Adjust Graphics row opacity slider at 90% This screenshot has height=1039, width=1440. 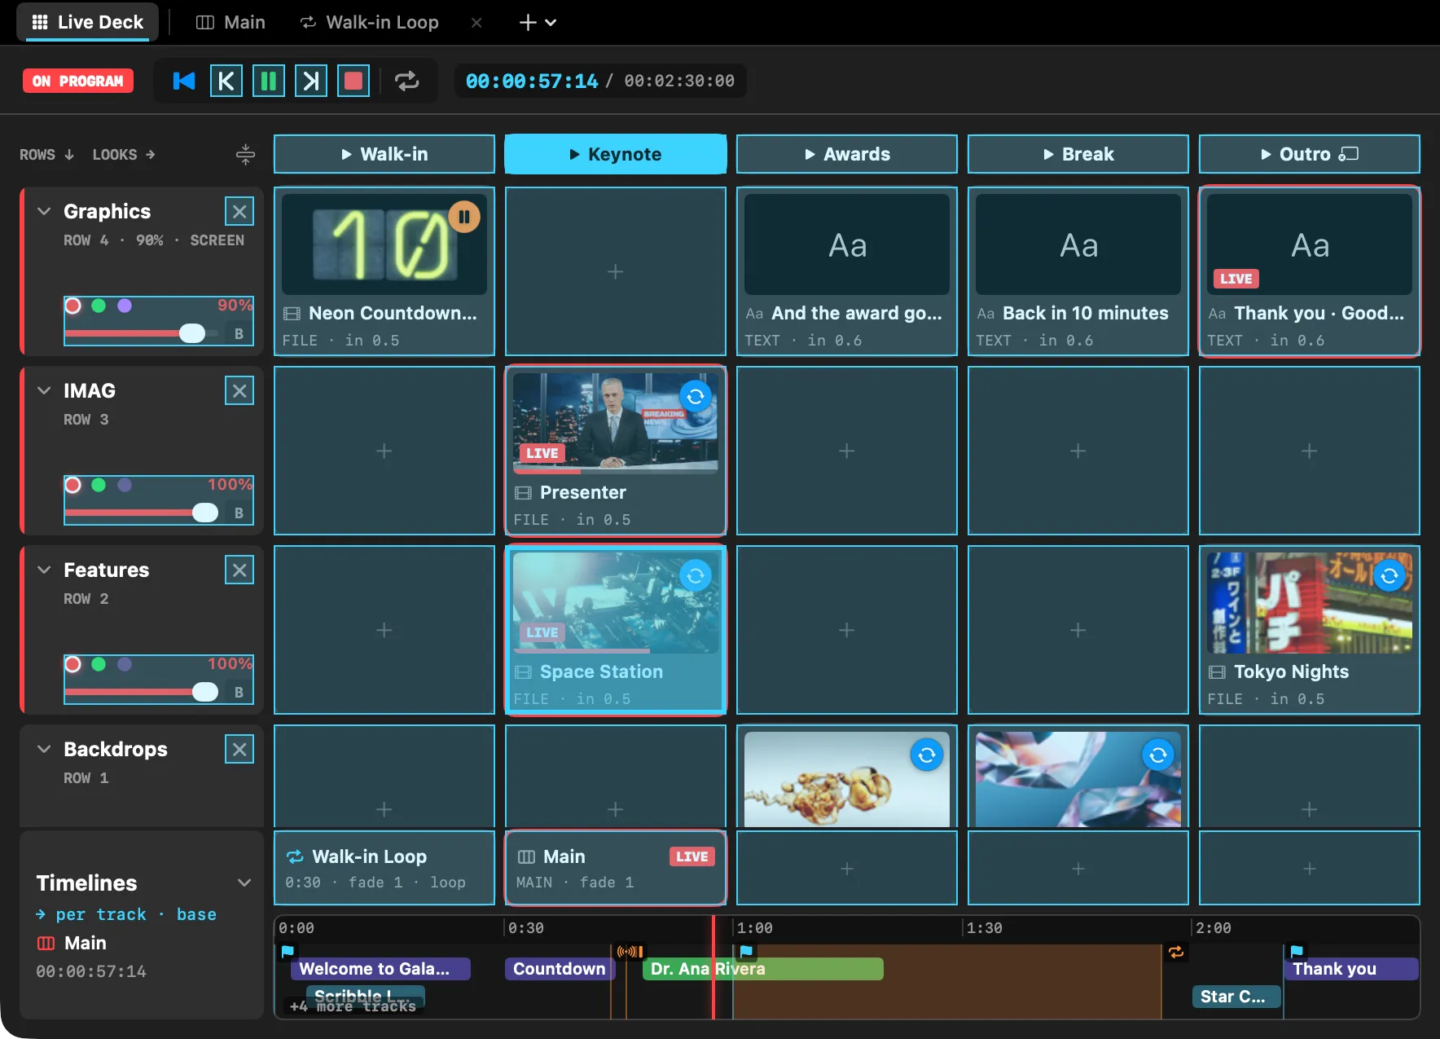pyautogui.click(x=192, y=333)
